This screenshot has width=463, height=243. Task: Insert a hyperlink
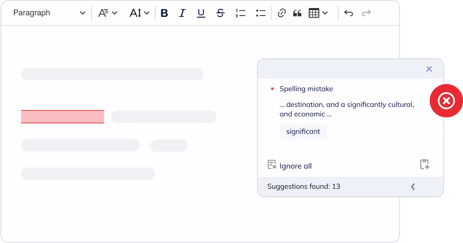[281, 13]
